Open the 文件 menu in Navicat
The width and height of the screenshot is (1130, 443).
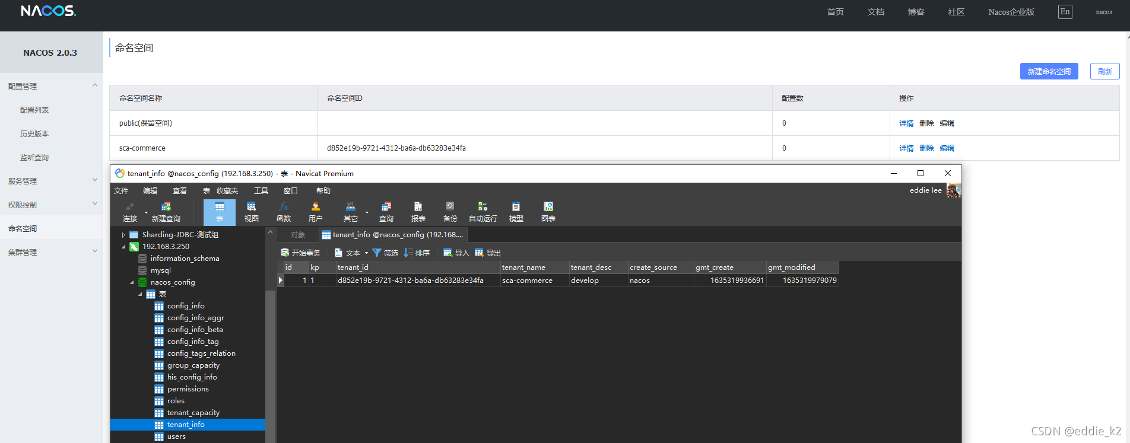(x=121, y=191)
